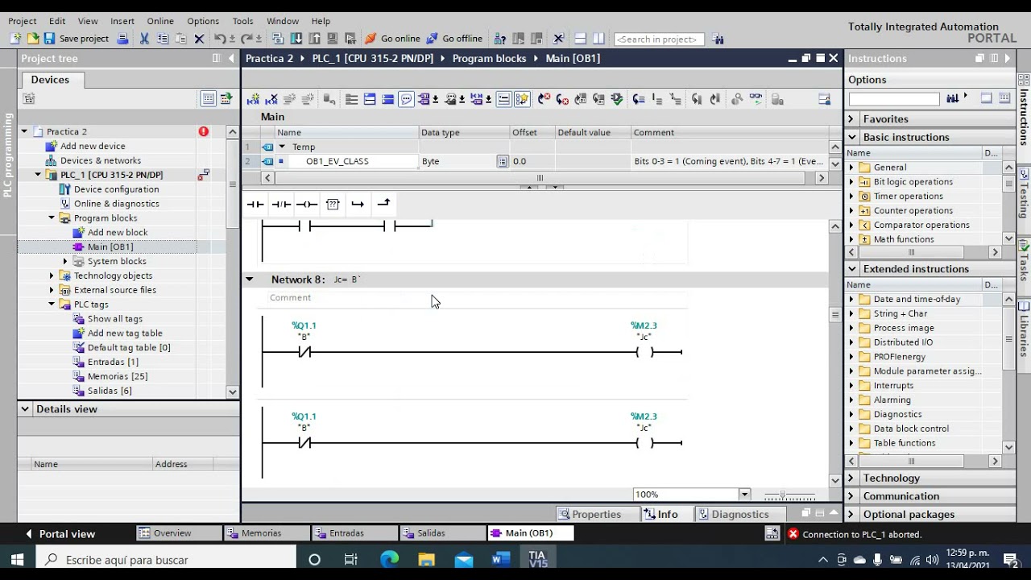Click the Delete X icon in toolbar
This screenshot has width=1031, height=580.
coord(199,39)
